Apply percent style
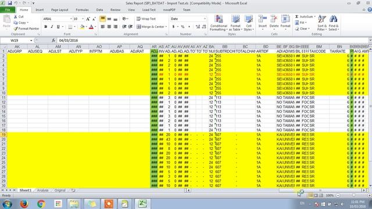This screenshot has height=209, width=372. [183, 27]
